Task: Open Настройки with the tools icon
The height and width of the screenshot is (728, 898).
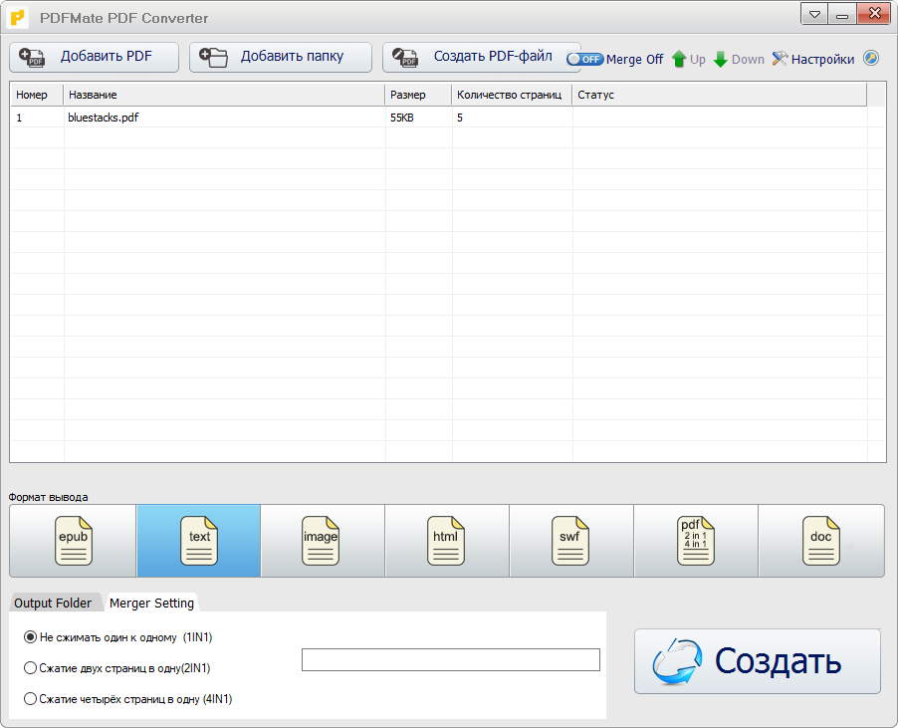Action: tap(812, 59)
